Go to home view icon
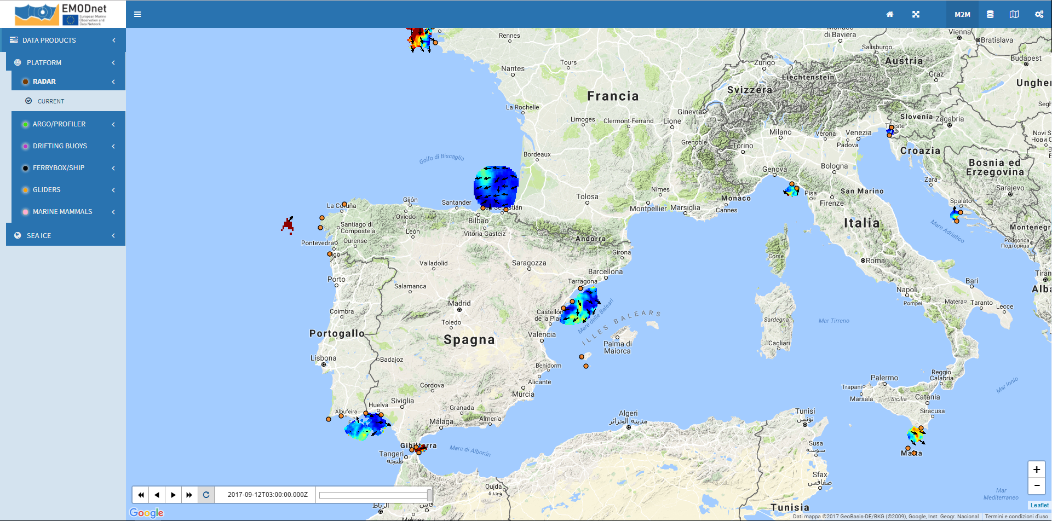 (x=890, y=14)
